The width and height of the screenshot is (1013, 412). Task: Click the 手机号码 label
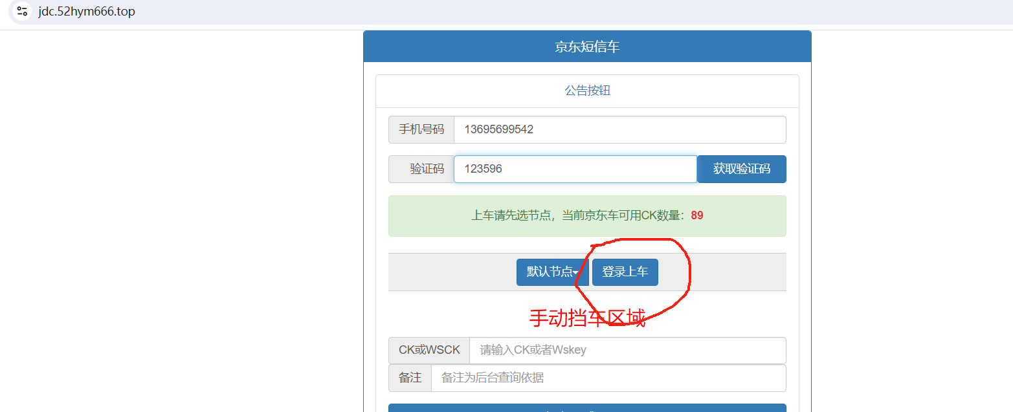421,129
